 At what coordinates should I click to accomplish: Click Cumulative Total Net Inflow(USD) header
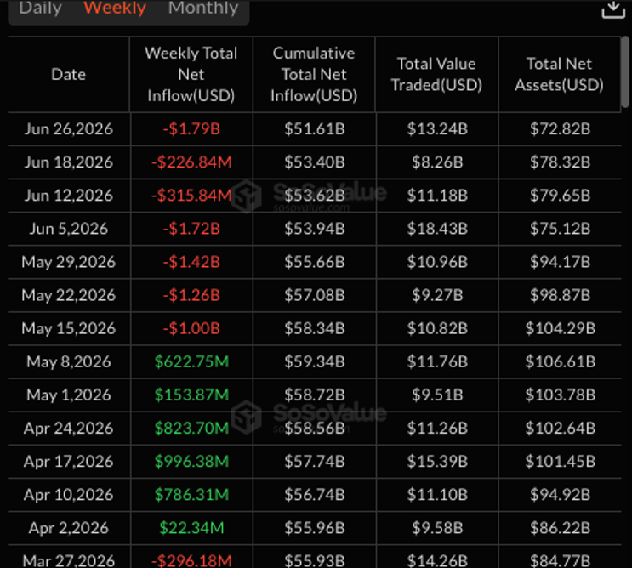[x=314, y=75]
